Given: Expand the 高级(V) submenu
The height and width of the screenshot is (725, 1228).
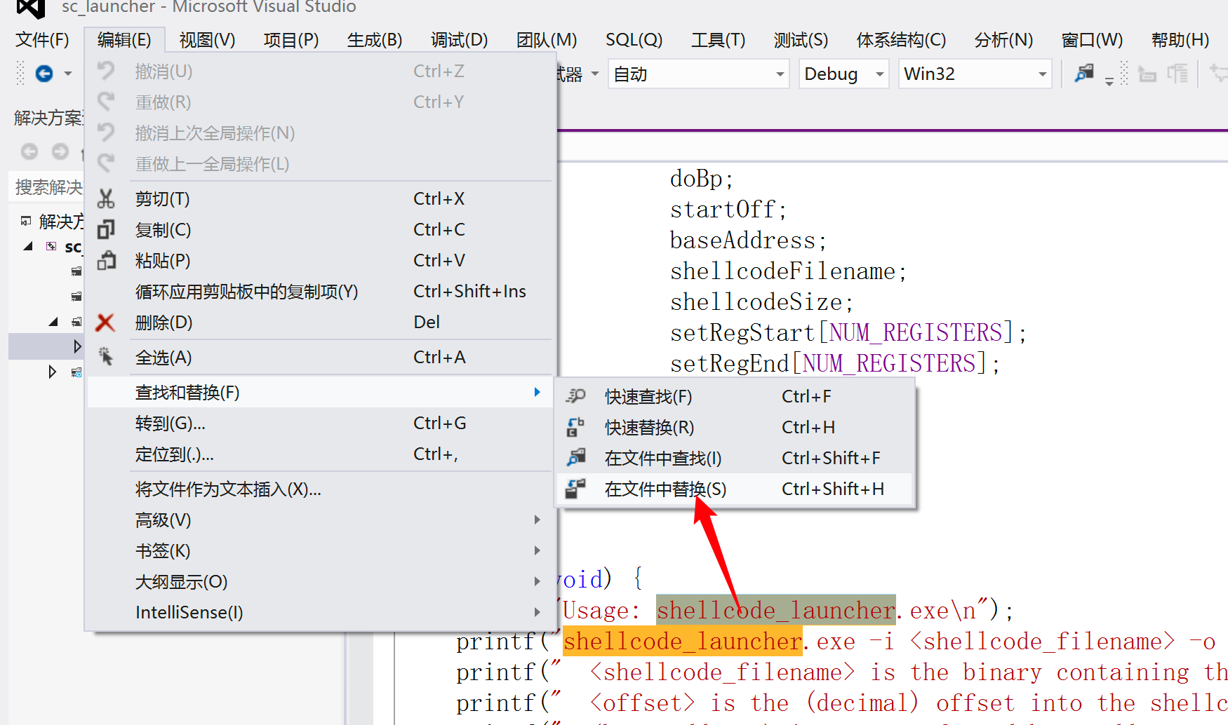Looking at the screenshot, I should pos(320,520).
